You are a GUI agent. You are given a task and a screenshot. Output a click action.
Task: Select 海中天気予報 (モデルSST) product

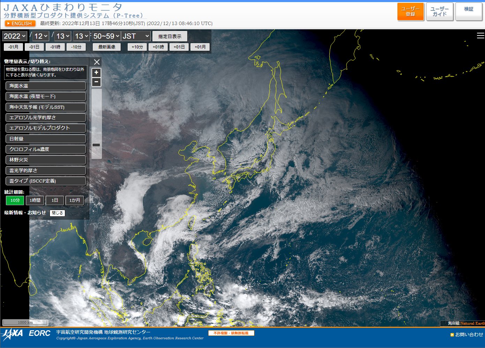click(46, 107)
